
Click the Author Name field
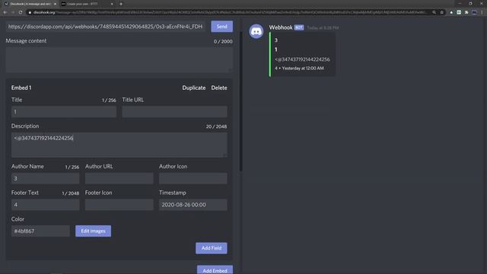point(46,178)
